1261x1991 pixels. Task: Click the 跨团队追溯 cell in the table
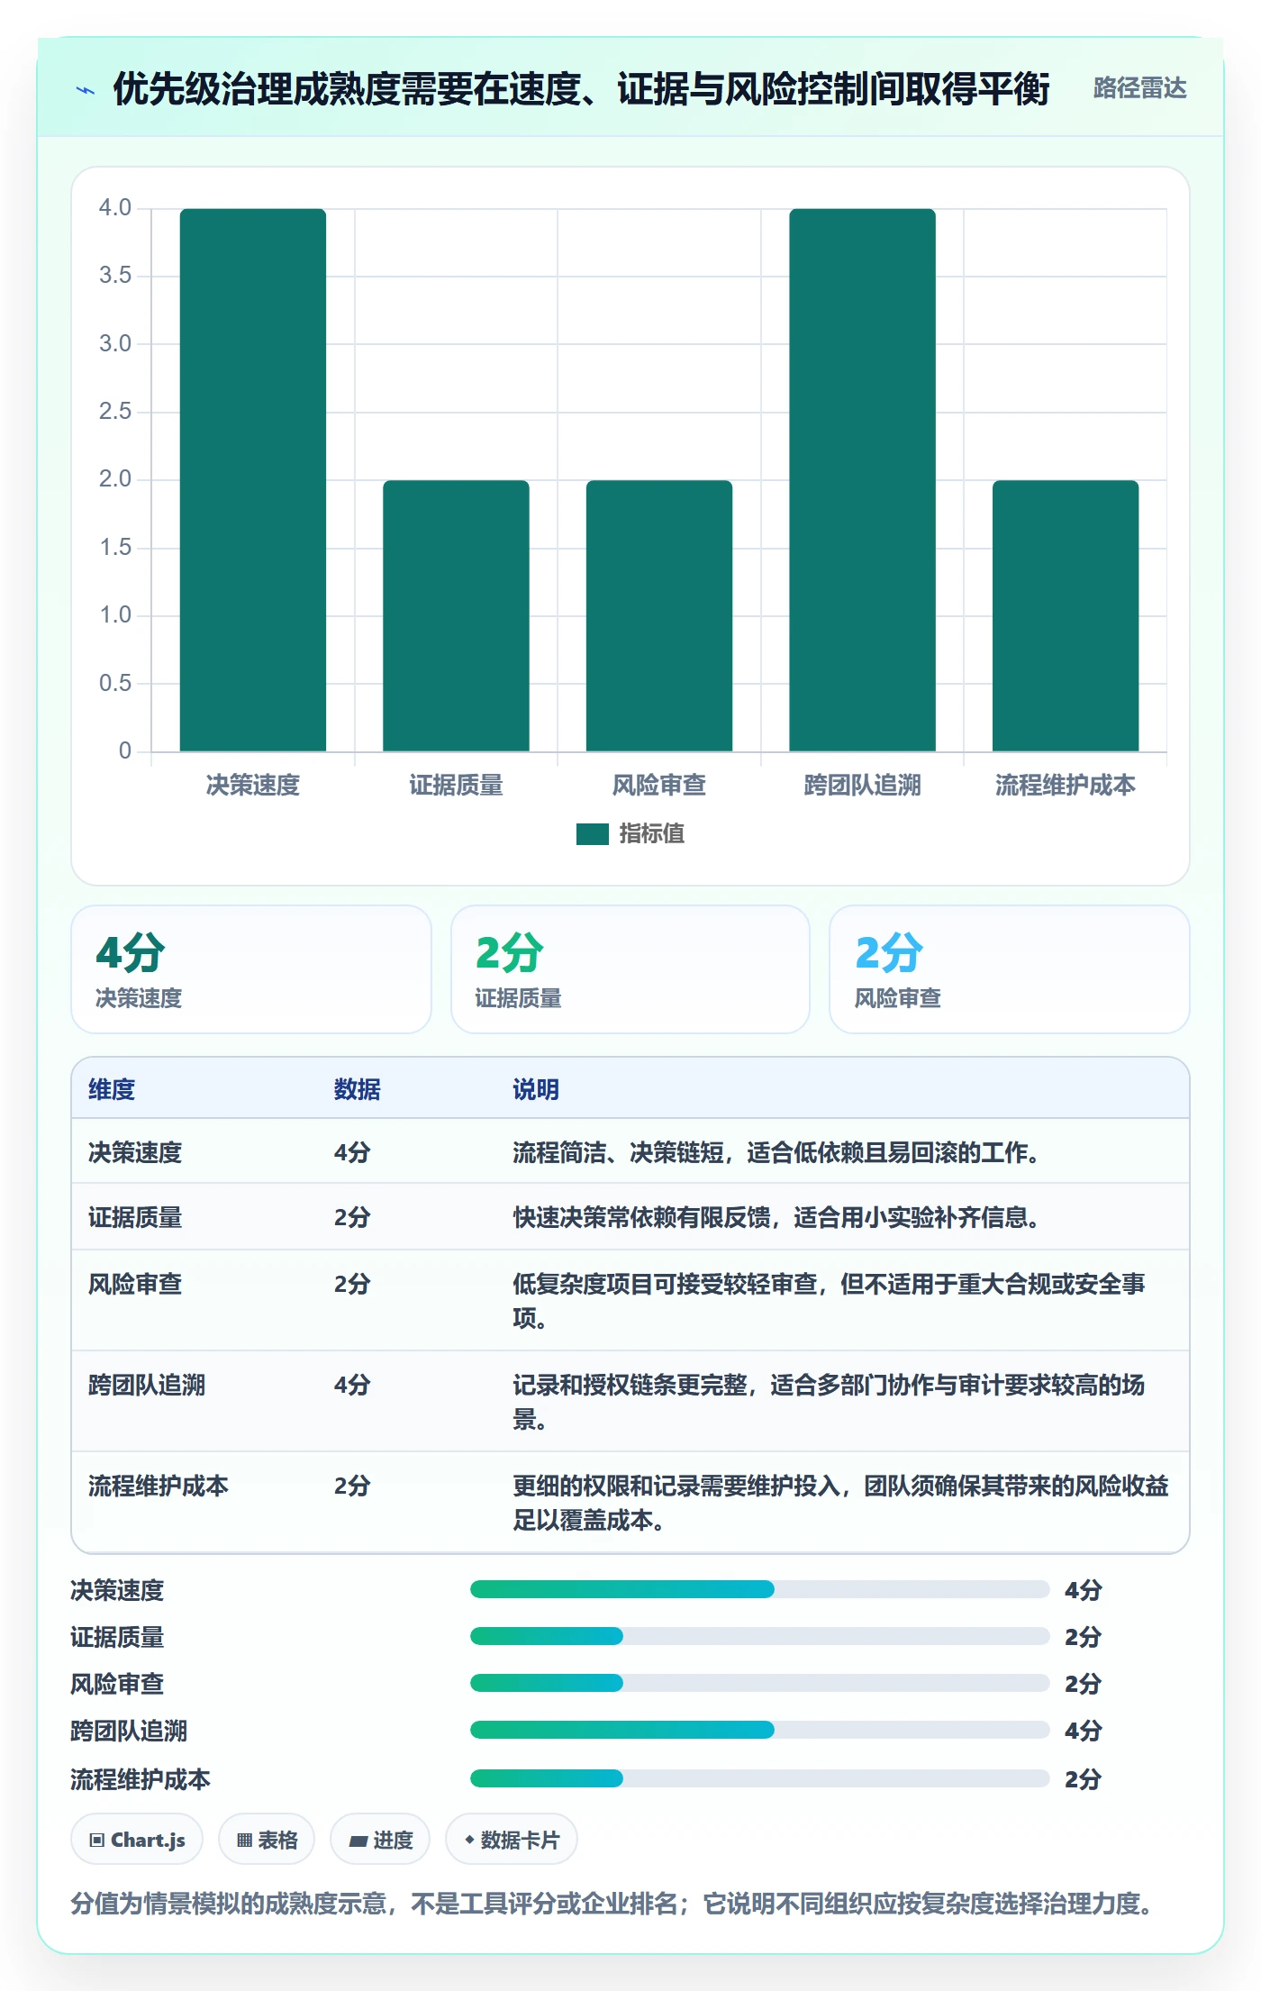pos(147,1385)
